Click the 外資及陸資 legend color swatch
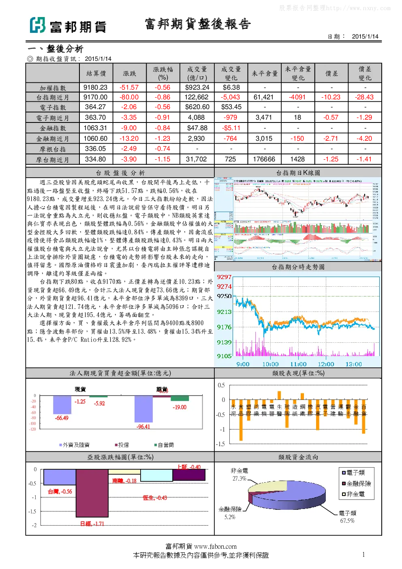 pos(60,445)
